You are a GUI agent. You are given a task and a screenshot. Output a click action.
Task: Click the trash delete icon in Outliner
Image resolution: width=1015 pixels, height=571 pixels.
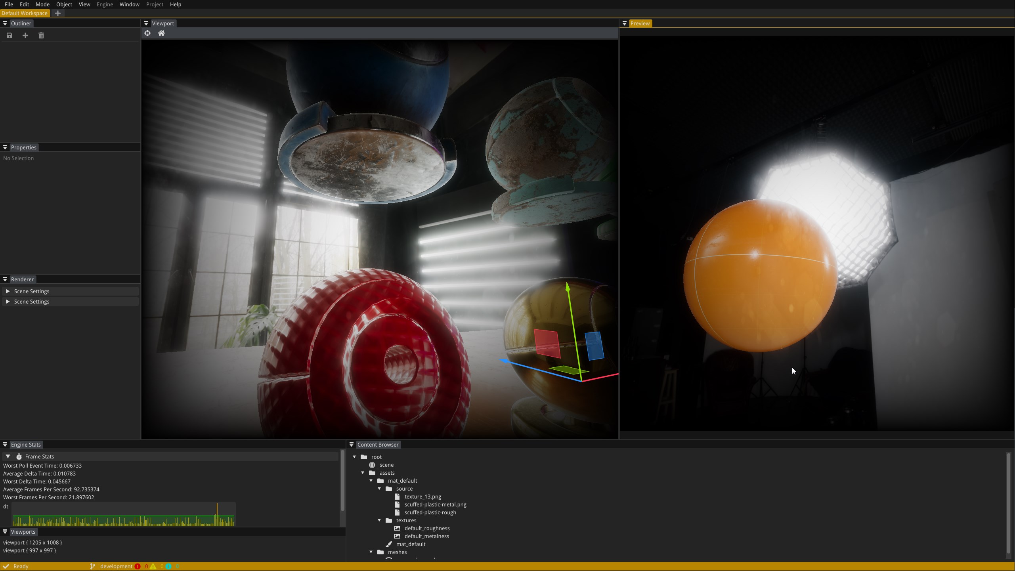[41, 36]
